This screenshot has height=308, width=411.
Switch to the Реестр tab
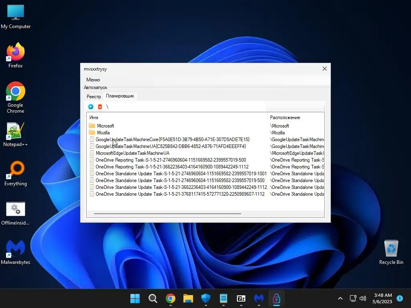coord(94,97)
